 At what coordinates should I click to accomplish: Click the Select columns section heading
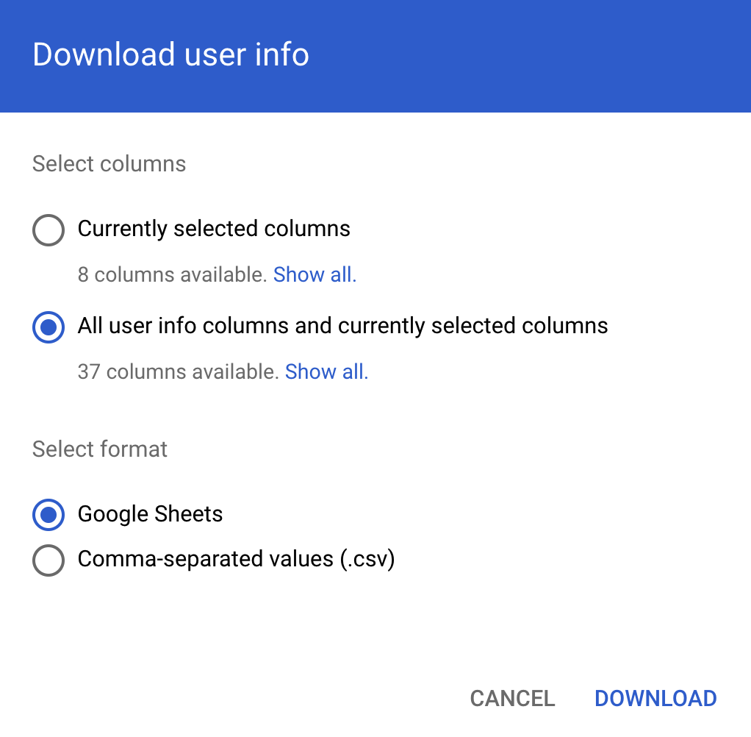click(109, 164)
